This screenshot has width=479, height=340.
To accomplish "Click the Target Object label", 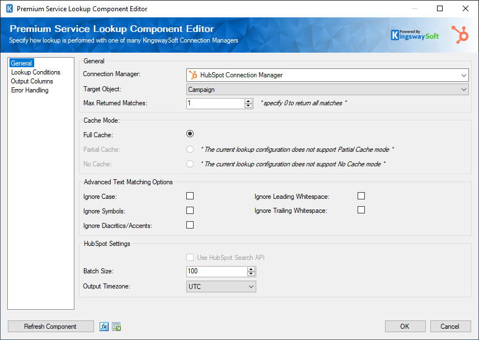I will [102, 89].
